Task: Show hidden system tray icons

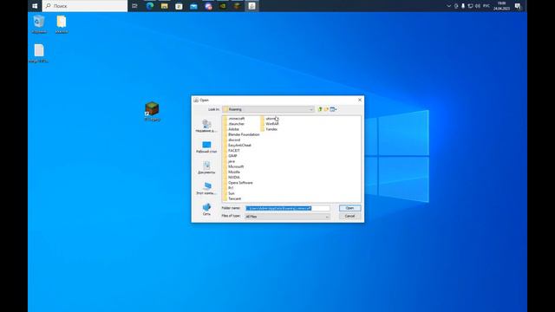Action: pyautogui.click(x=448, y=6)
